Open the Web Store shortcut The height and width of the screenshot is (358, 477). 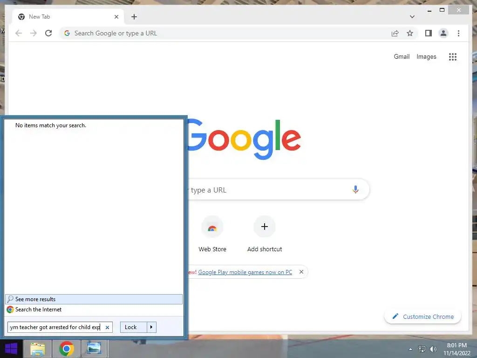coord(212,234)
